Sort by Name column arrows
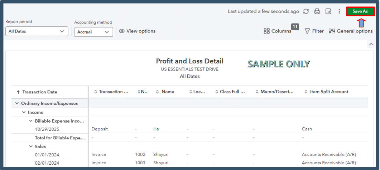Screen dimensions: 380x170 157,92
